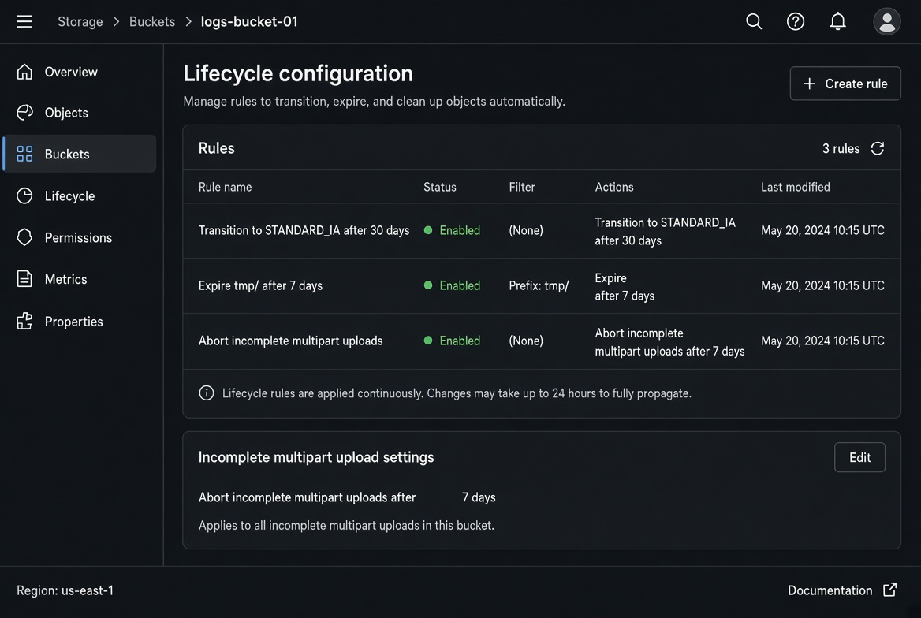The width and height of the screenshot is (921, 618).
Task: Click 'Filter' column header
Action: pyautogui.click(x=521, y=187)
